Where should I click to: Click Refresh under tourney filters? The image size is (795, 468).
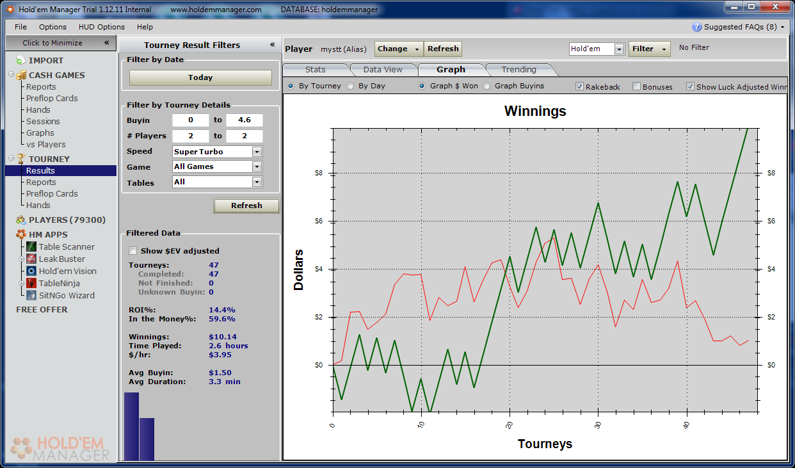(x=246, y=206)
